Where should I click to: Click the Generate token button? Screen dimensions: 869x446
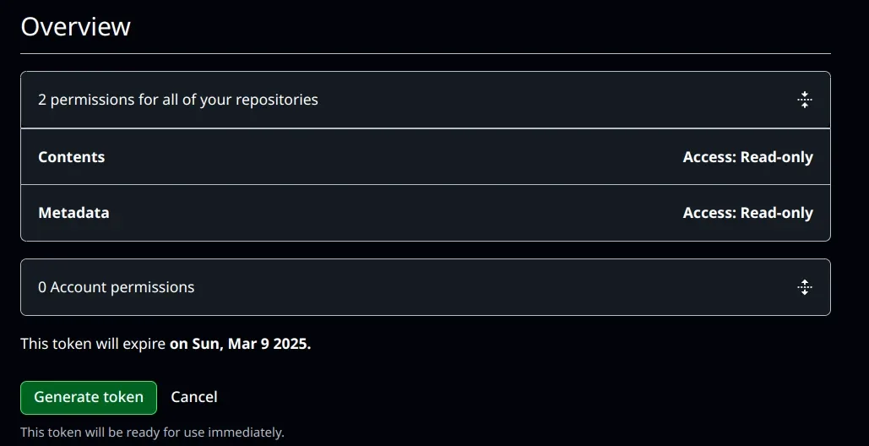(x=89, y=397)
